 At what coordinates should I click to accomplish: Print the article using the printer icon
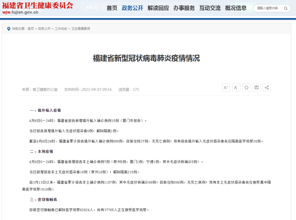256,87
